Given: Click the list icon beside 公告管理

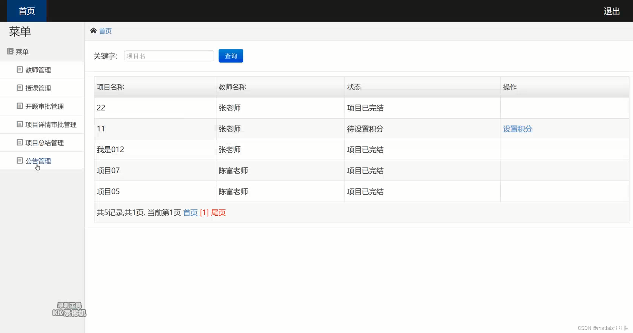Looking at the screenshot, I should [19, 161].
